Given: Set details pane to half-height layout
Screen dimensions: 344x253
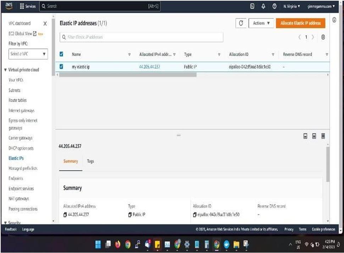Looking at the screenshot, I should [314, 136].
